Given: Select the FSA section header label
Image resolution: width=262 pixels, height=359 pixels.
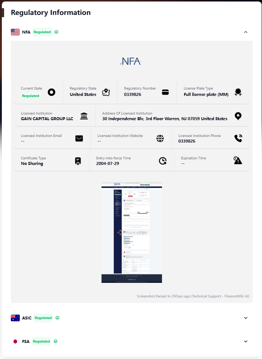Looking at the screenshot, I should point(26,341).
